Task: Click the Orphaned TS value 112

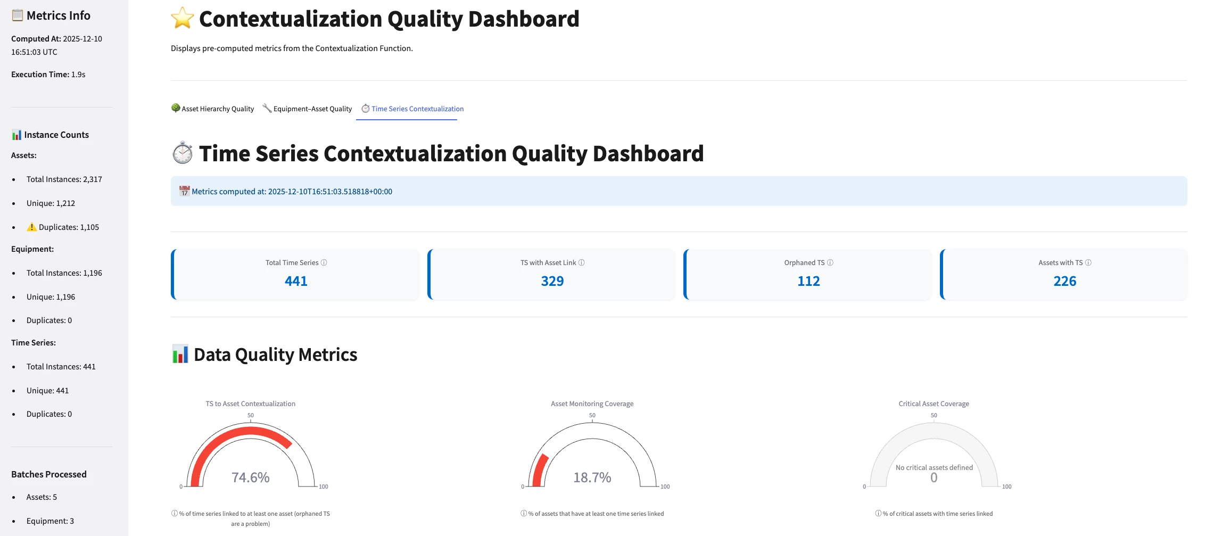Action: tap(808, 281)
